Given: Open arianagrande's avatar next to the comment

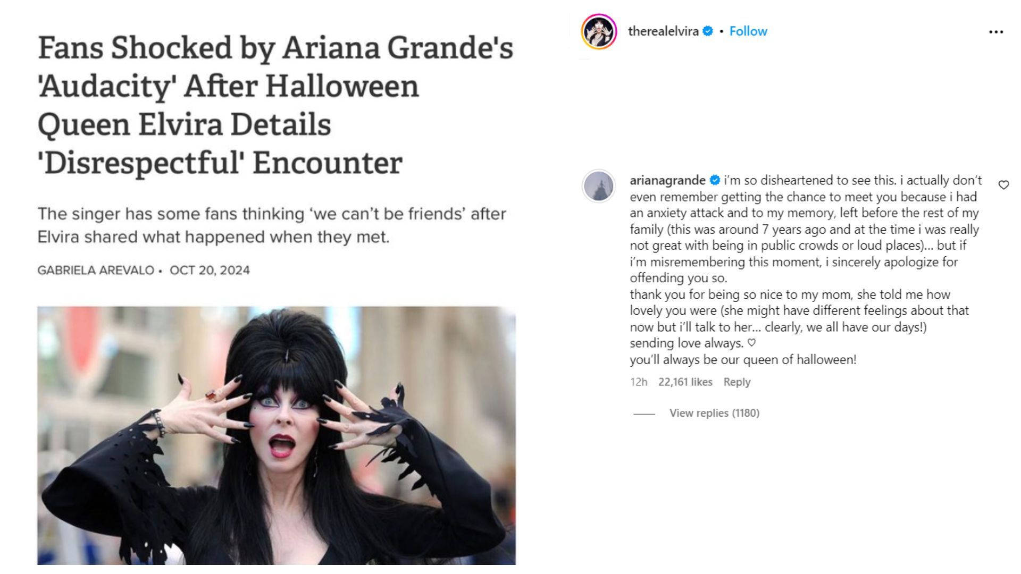Looking at the screenshot, I should coord(599,186).
